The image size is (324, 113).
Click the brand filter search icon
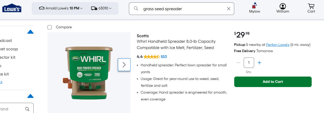click(x=27, y=109)
